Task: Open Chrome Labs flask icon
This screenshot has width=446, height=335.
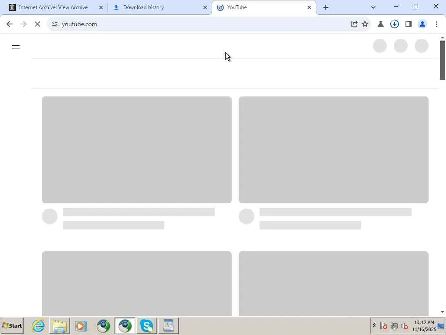Action: [381, 24]
